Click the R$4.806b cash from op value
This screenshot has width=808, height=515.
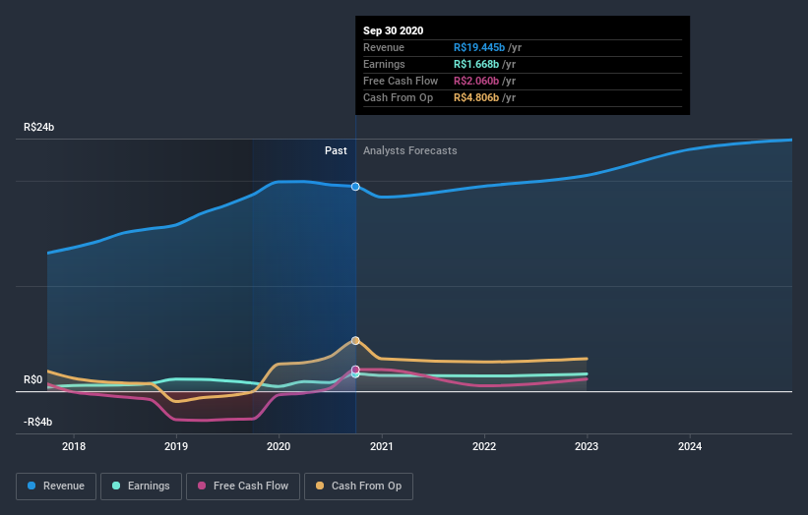476,97
